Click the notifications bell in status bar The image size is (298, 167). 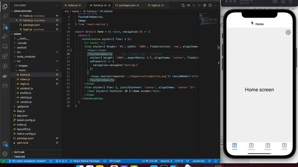[x=216, y=161]
